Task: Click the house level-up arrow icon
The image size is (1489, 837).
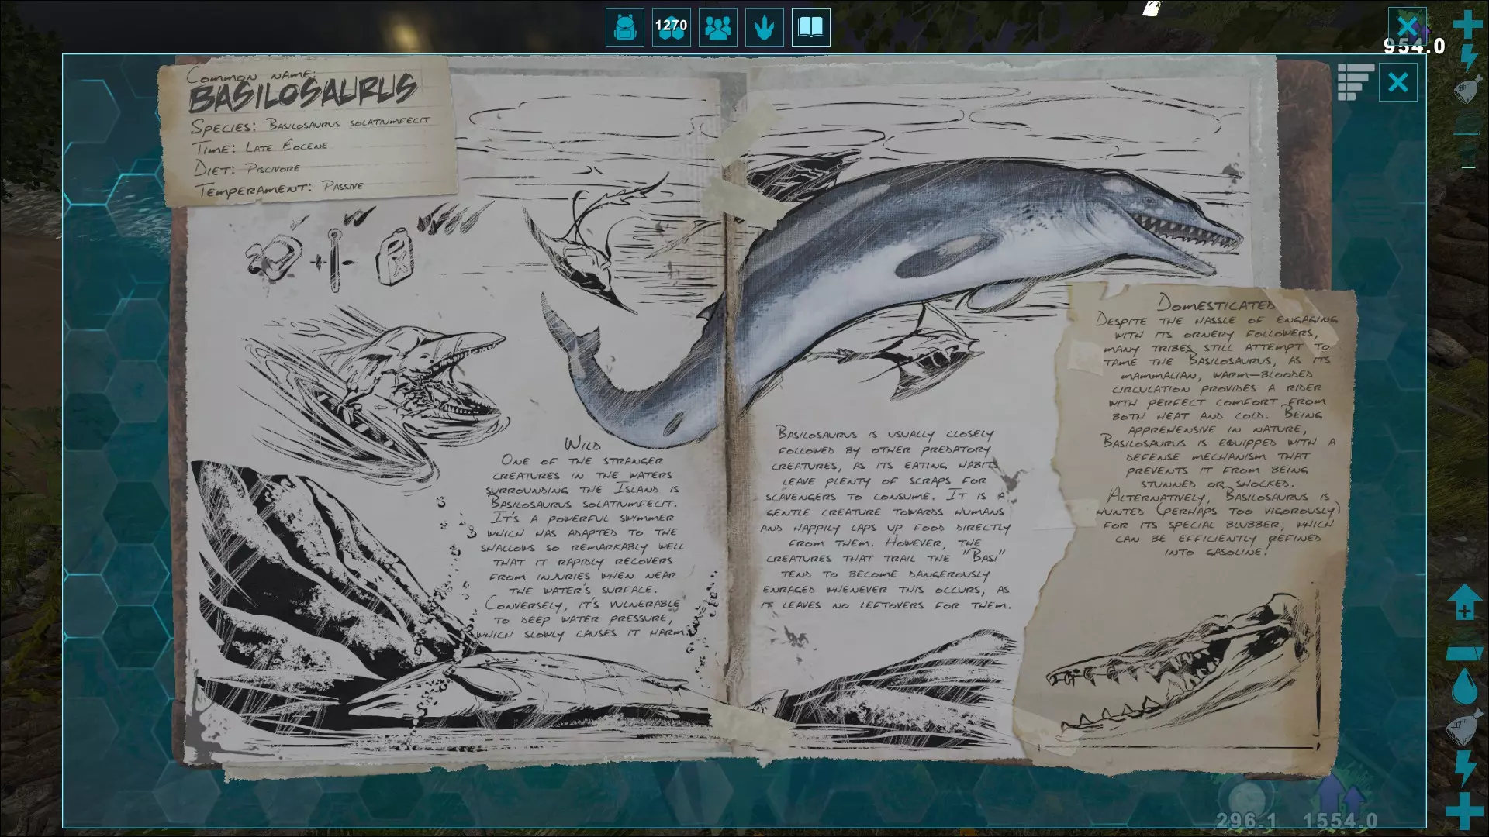Action: click(1464, 603)
